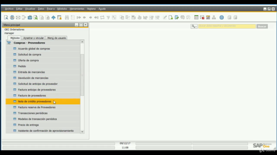Open the Módulos menu in menu bar

pos(62,9)
